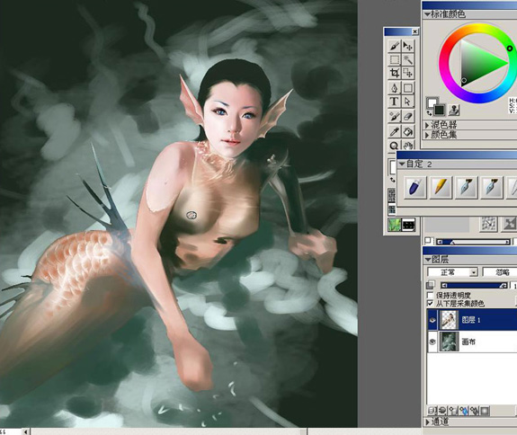This screenshot has width=517, height=435.
Task: Uncheck 从下层采集颜色 checkbox
Action: [431, 303]
